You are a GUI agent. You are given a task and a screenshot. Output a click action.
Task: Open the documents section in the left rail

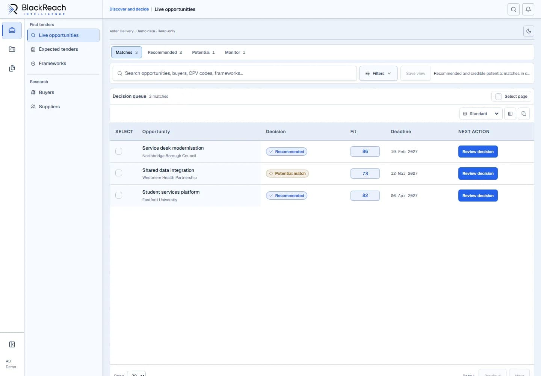(x=12, y=68)
